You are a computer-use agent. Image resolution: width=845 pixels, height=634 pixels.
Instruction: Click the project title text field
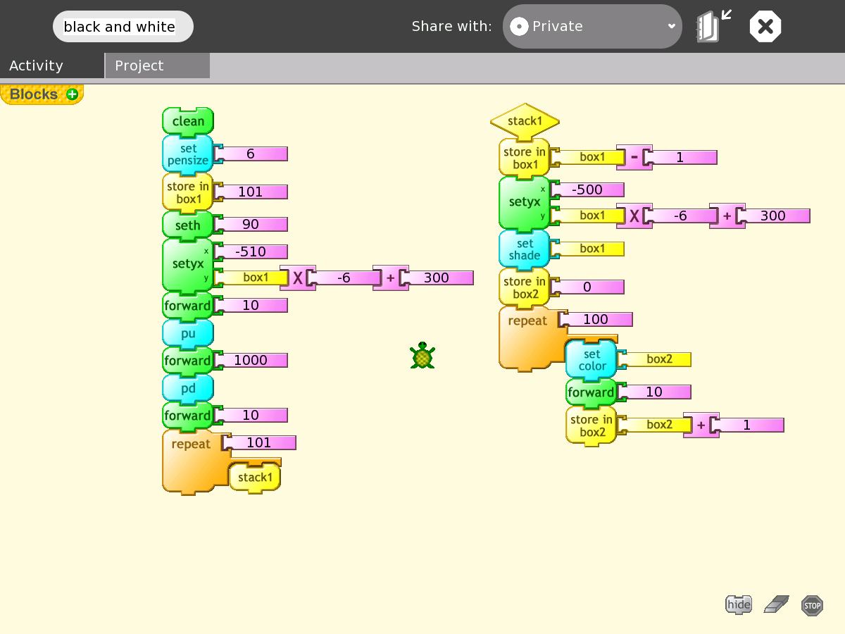click(123, 27)
